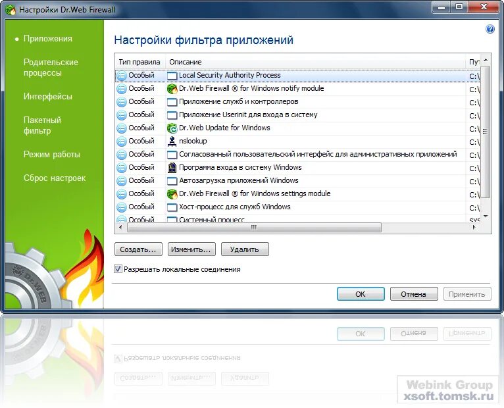Select Dr.Web Firewall for Windows notify module
504x408 pixels.
click(x=251, y=88)
